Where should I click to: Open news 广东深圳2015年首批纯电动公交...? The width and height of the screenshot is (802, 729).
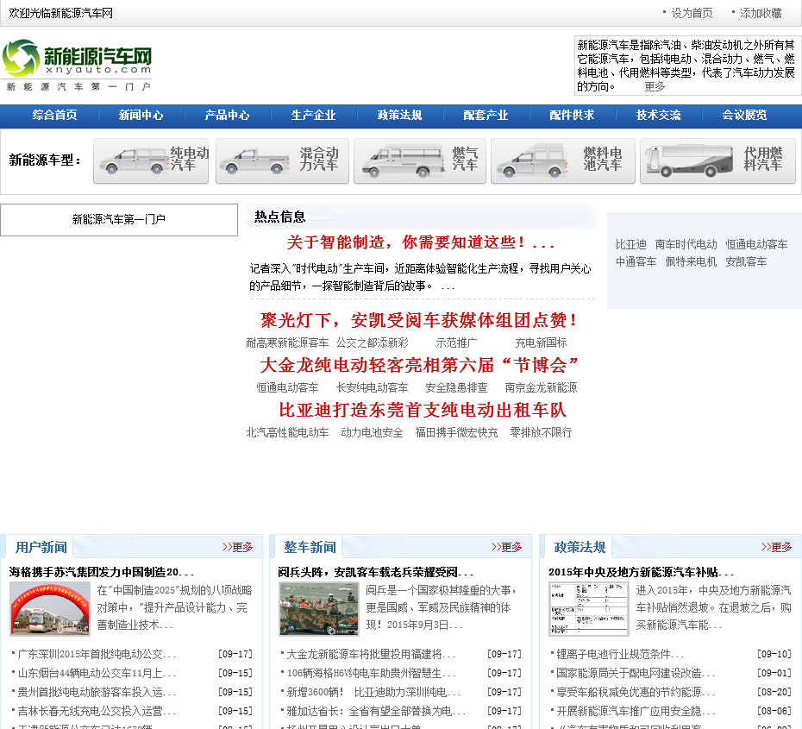(97, 654)
